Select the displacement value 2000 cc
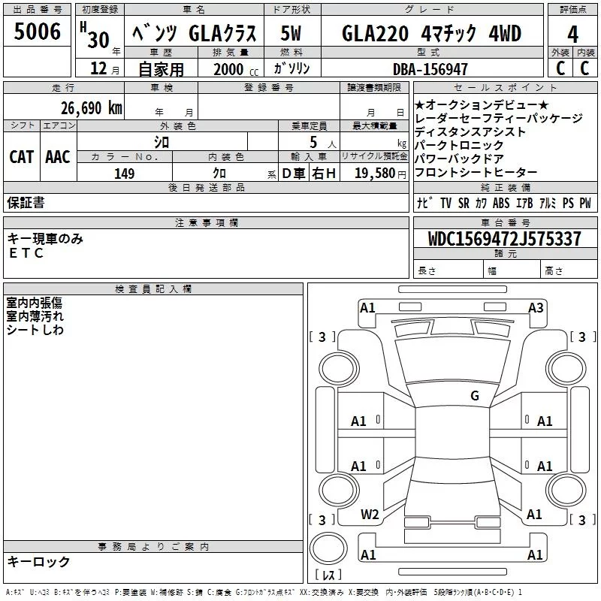 tap(236, 69)
